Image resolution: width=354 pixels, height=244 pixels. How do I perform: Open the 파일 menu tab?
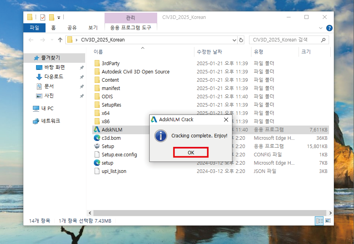click(x=34, y=28)
